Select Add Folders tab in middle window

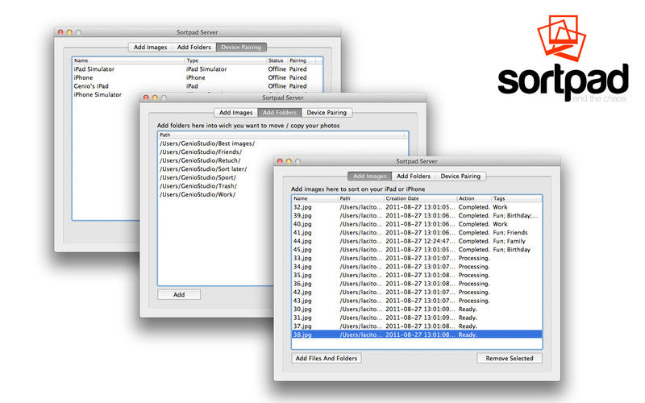279,113
